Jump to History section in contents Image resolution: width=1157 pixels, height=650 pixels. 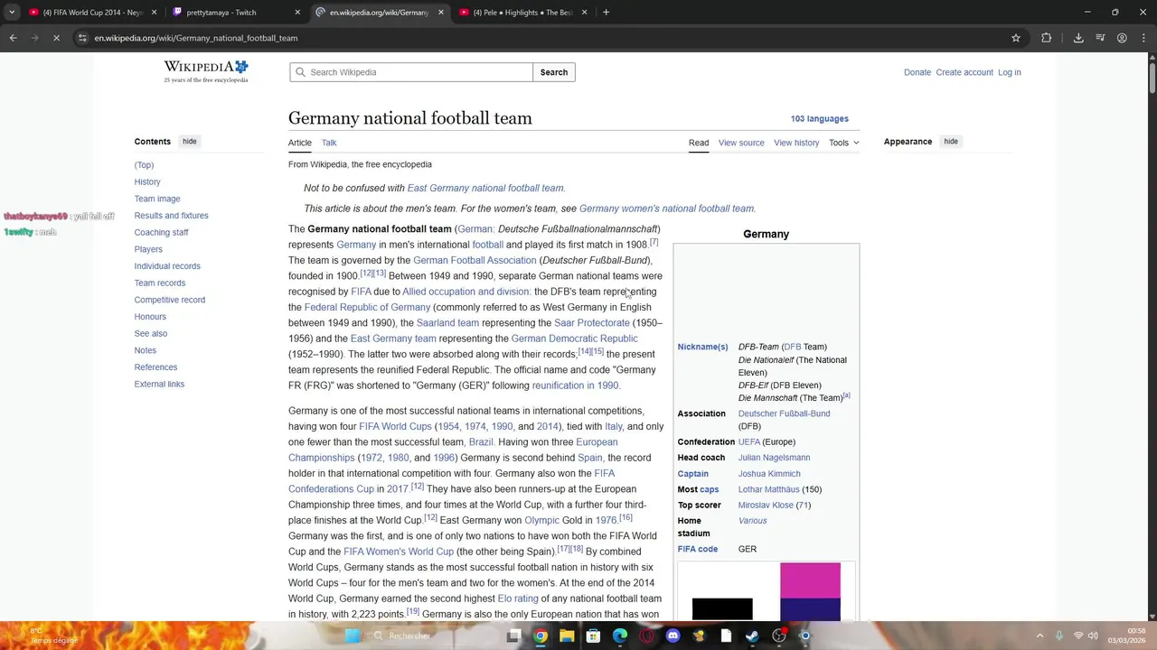click(147, 181)
